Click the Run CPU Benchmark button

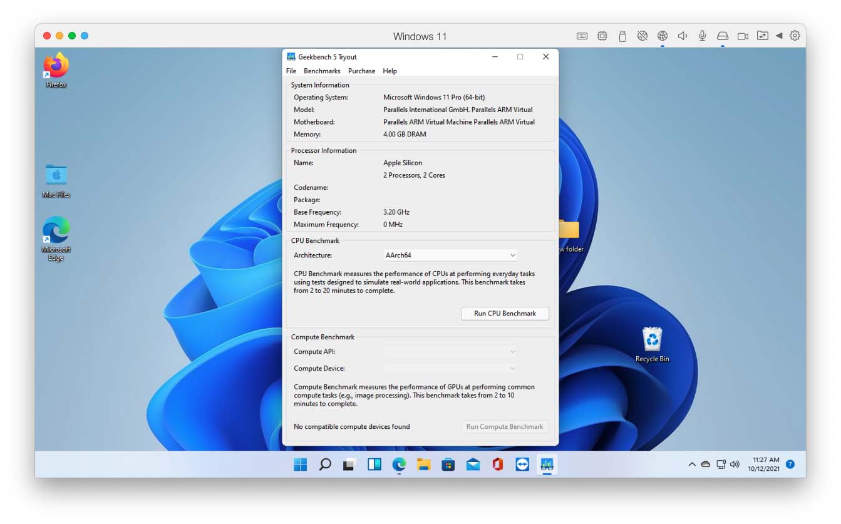point(505,314)
